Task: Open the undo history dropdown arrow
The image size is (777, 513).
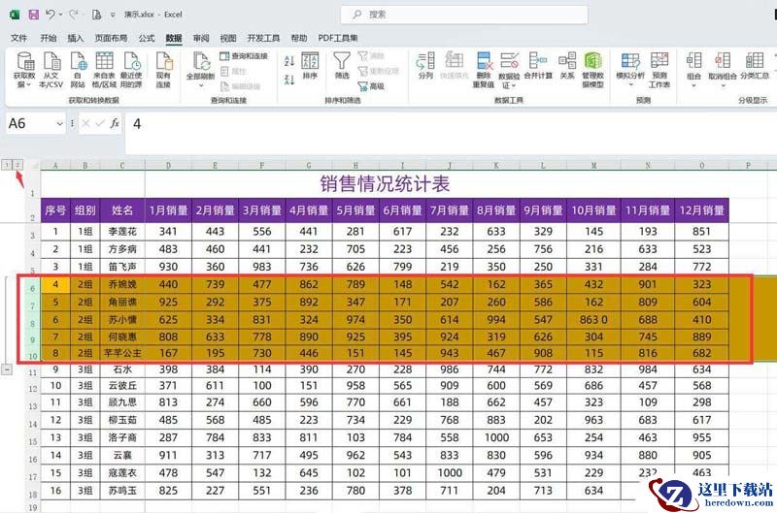Action: [61, 15]
